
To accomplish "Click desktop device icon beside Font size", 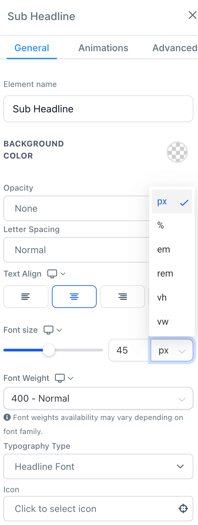I will coord(48,330).
